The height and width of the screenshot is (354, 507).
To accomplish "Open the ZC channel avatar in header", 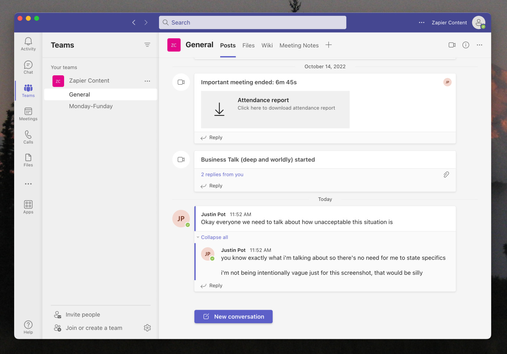I will [x=174, y=45].
